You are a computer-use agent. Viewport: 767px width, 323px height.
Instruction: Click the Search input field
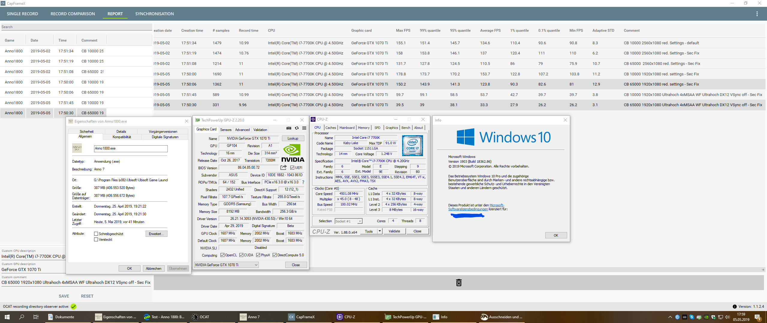(x=76, y=27)
